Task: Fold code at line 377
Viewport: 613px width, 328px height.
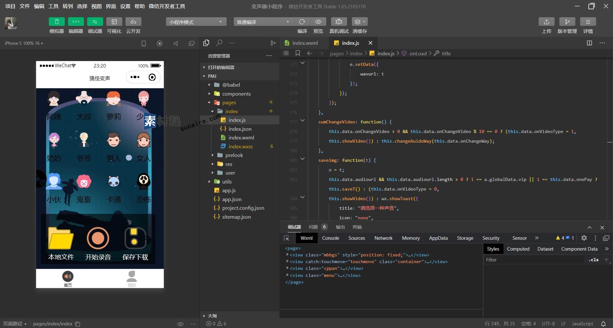Action: pyautogui.click(x=302, y=121)
